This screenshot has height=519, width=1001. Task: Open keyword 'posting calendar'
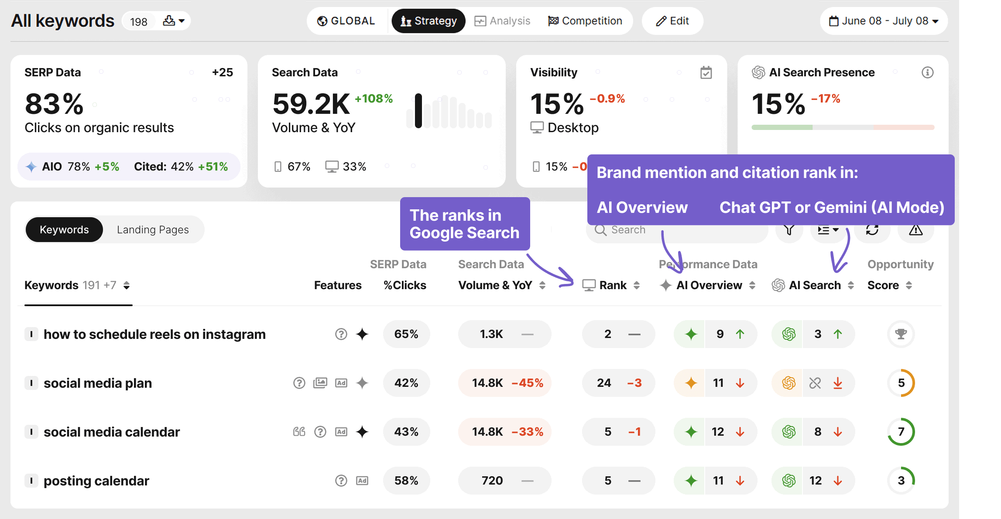tap(96, 481)
